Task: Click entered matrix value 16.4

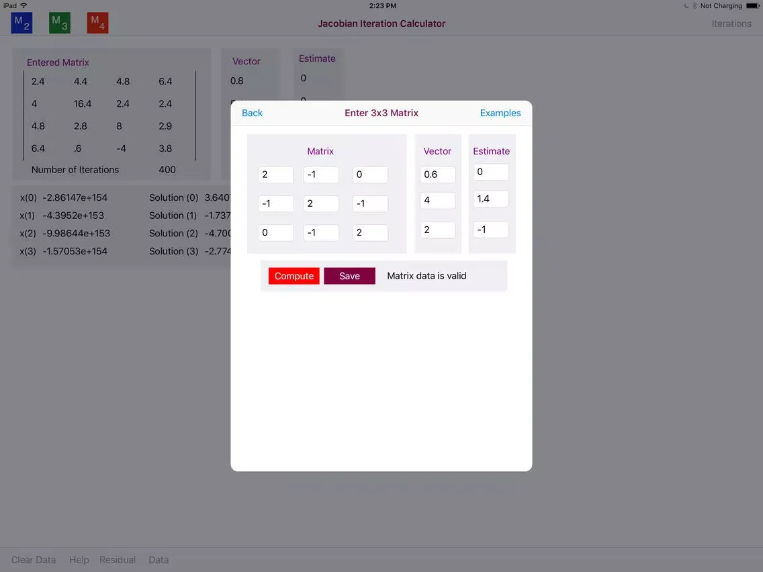Action: [x=83, y=103]
